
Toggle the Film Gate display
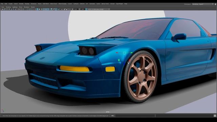(21, 9)
